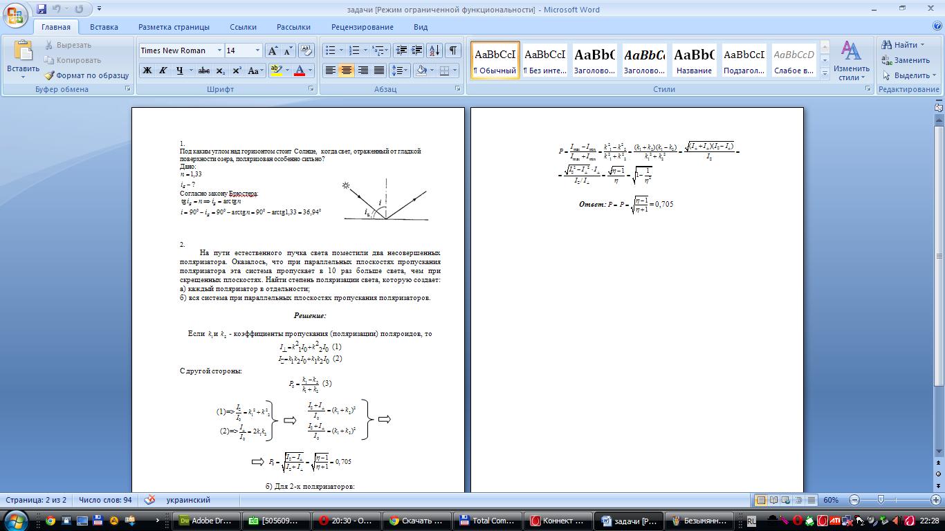The width and height of the screenshot is (945, 531).
Task: Click the Grow Font icon
Action: point(273,50)
